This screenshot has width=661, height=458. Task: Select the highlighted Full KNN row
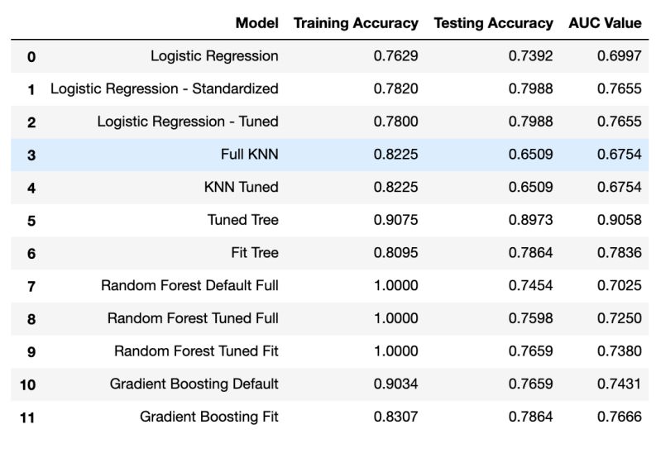pos(329,155)
